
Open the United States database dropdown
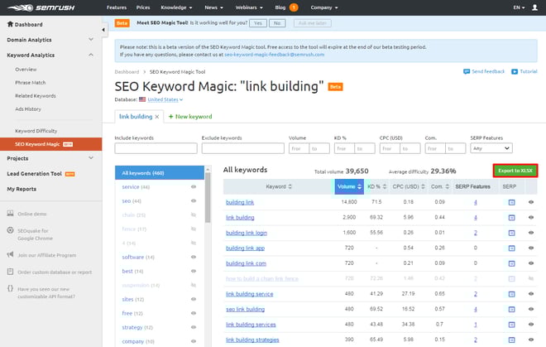(x=165, y=99)
